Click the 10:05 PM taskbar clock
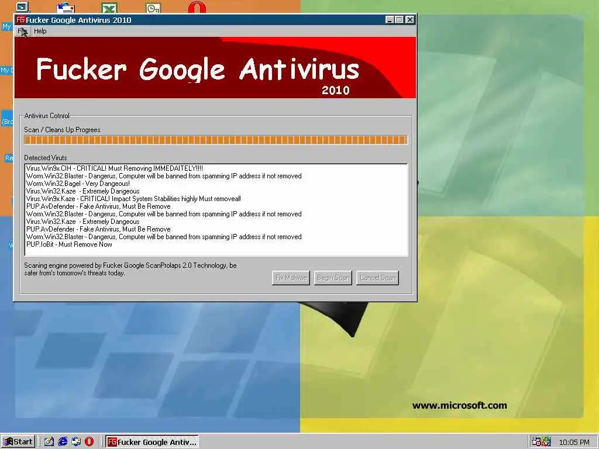Screen dimensions: 599x449 click(x=574, y=442)
